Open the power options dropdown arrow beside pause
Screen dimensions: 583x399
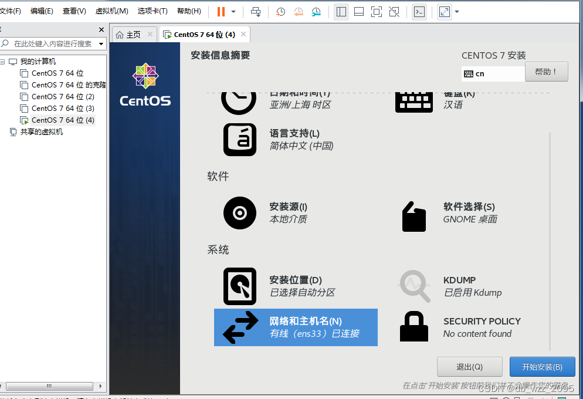coord(233,12)
